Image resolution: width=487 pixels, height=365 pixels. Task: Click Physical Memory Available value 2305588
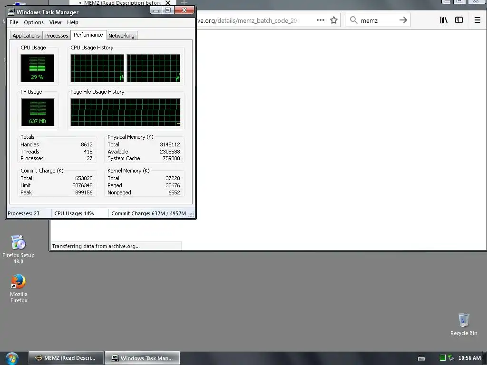coord(170,152)
